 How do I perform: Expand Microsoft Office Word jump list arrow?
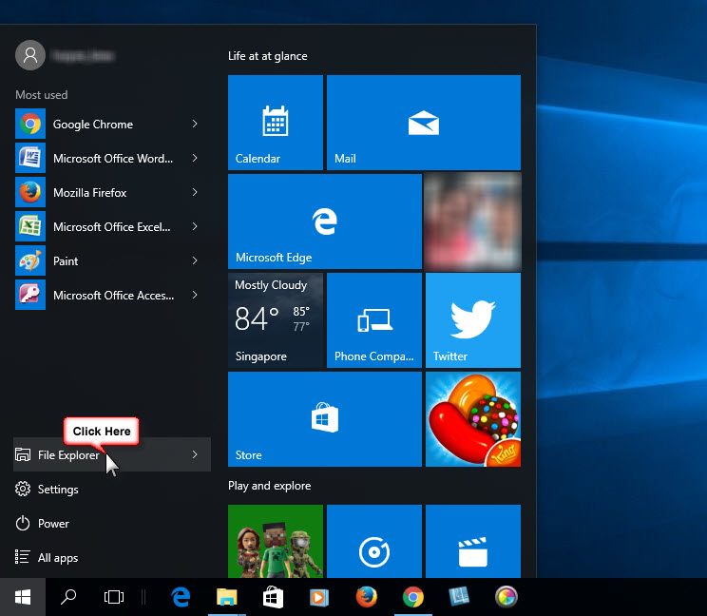click(x=195, y=158)
